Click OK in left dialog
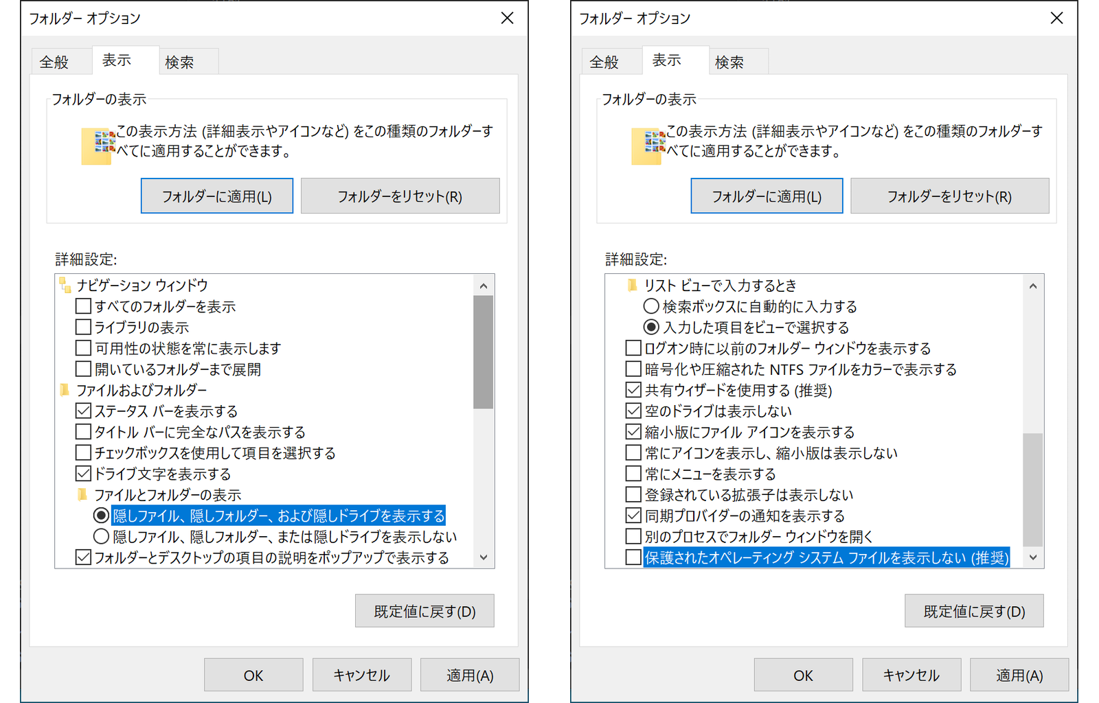1099x703 pixels. 253,675
